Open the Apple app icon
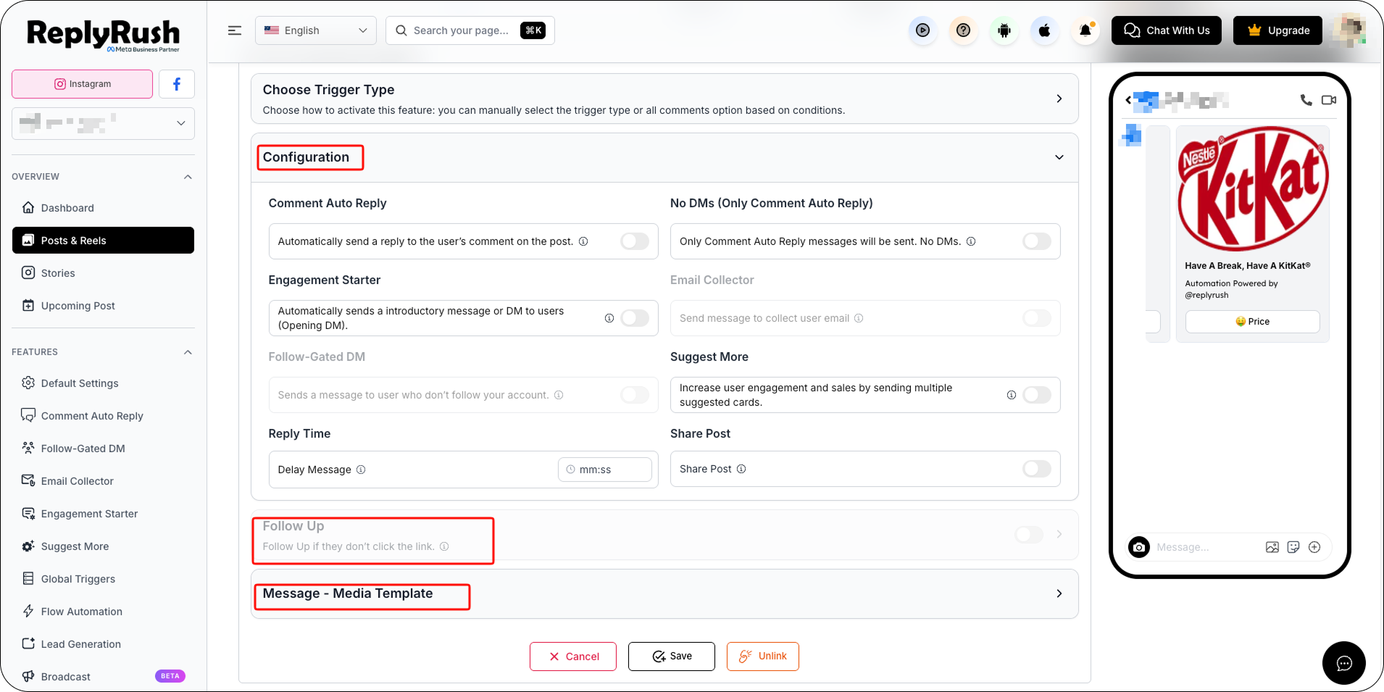This screenshot has width=1384, height=692. click(1044, 30)
